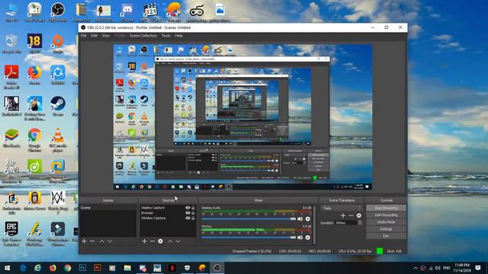Open BlueStacks desktop icon

pyautogui.click(x=11, y=138)
